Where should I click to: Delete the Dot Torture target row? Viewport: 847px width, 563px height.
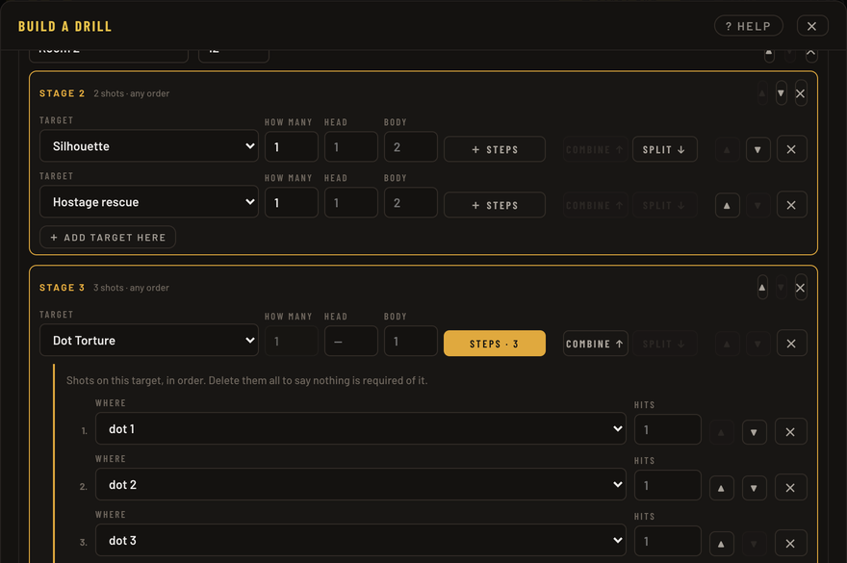tap(792, 344)
